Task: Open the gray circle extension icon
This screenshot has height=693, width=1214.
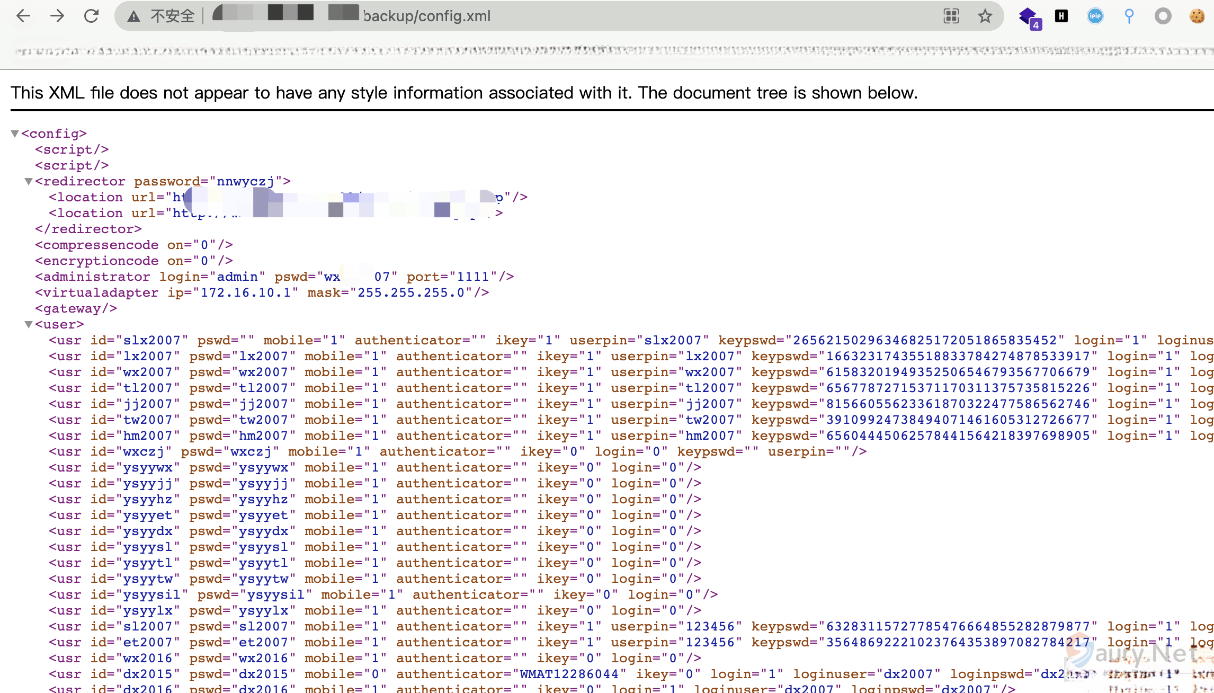Action: click(1163, 16)
